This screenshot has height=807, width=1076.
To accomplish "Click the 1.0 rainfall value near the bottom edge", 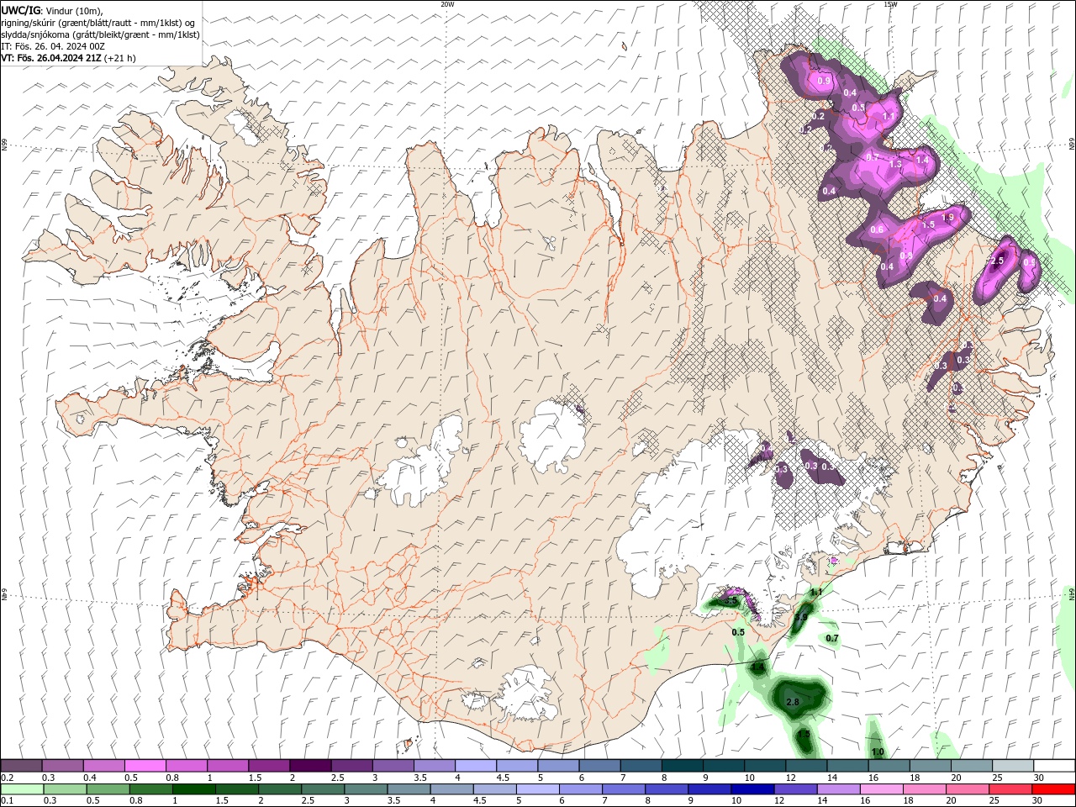I will (878, 752).
